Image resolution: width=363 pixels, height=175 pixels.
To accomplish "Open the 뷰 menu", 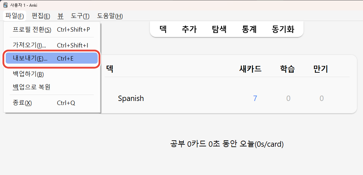I will coord(61,16).
